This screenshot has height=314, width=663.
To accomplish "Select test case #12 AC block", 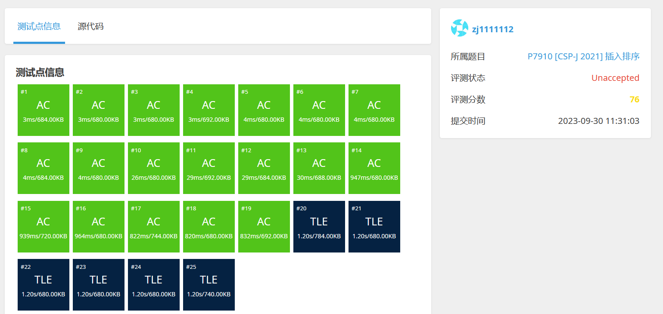I will point(264,168).
